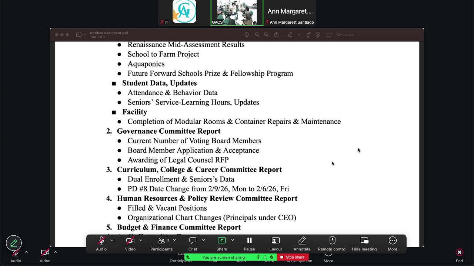Click 'Filled & Vacant Positions' bullet
474x266 pixels.
coord(167,208)
